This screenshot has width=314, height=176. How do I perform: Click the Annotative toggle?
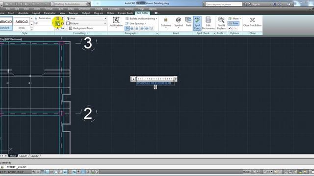point(43,18)
